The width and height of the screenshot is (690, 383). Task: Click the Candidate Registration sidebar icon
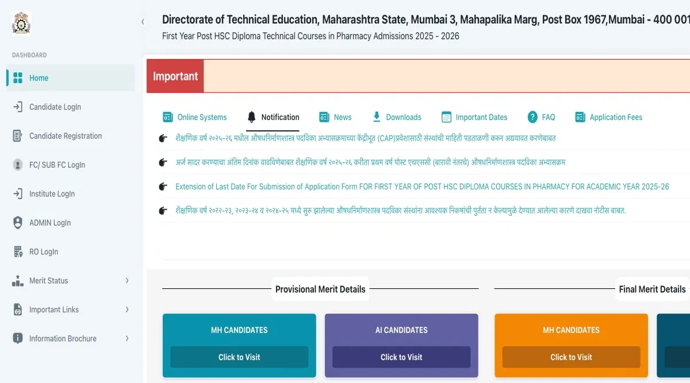pos(18,136)
